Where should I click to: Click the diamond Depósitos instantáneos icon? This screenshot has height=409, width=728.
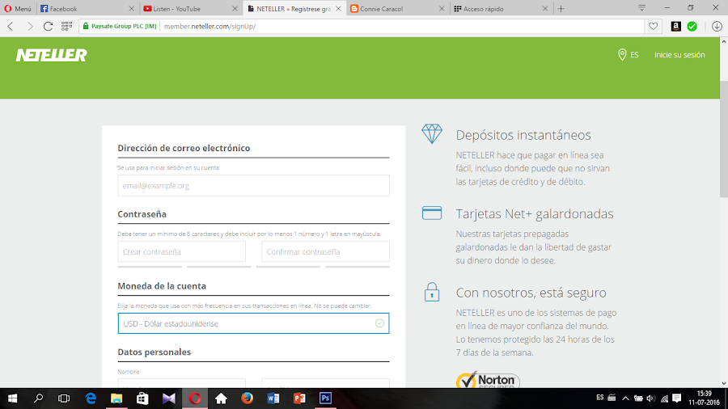(432, 134)
